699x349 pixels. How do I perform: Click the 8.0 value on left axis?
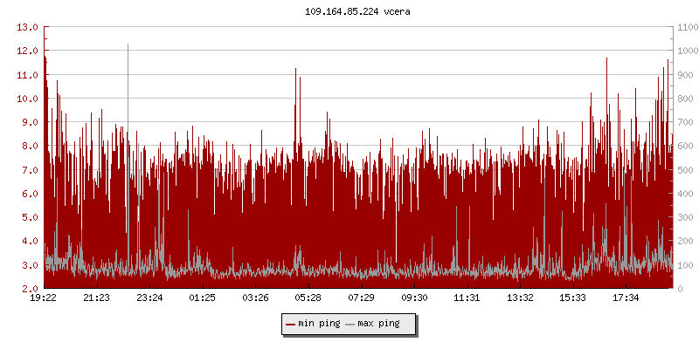pyautogui.click(x=28, y=146)
